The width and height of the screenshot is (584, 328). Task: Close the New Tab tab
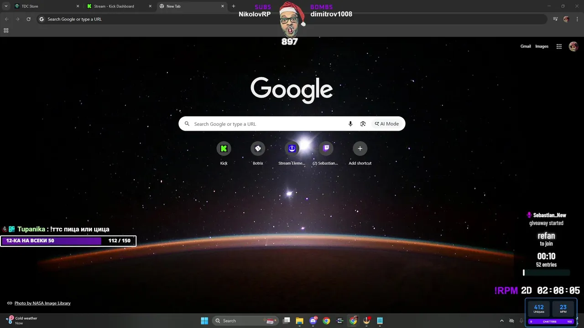coord(223,6)
